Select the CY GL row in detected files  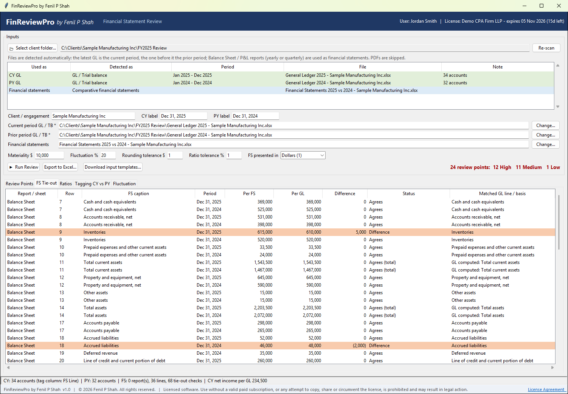point(281,75)
